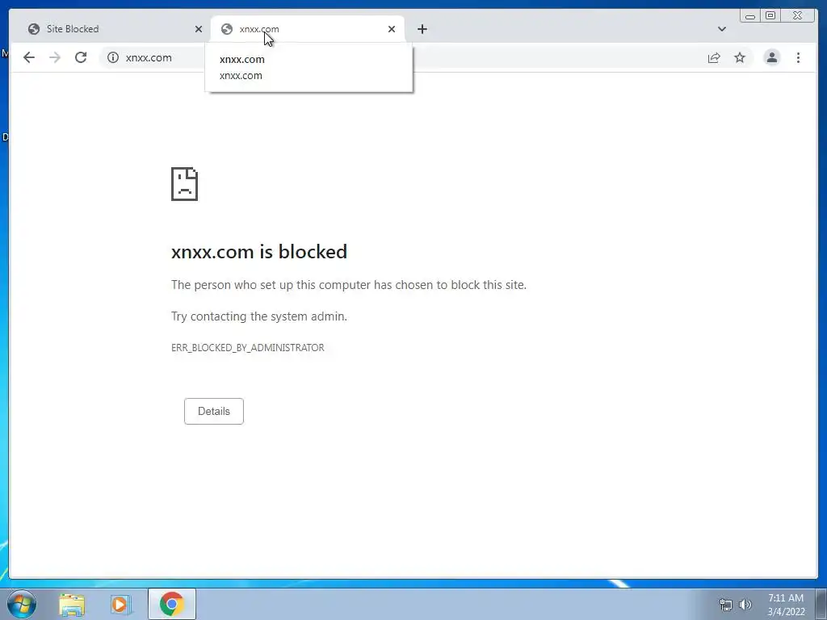Bookmark this tab with the star
Image resolution: width=827 pixels, height=620 pixels.
[740, 57]
